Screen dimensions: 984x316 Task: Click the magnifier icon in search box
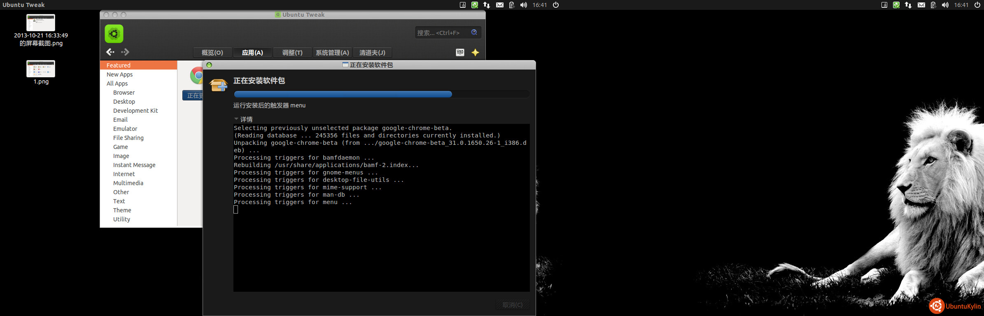(x=474, y=33)
